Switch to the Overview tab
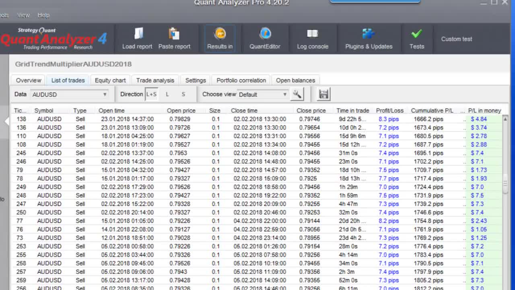515x290 pixels. [29, 80]
